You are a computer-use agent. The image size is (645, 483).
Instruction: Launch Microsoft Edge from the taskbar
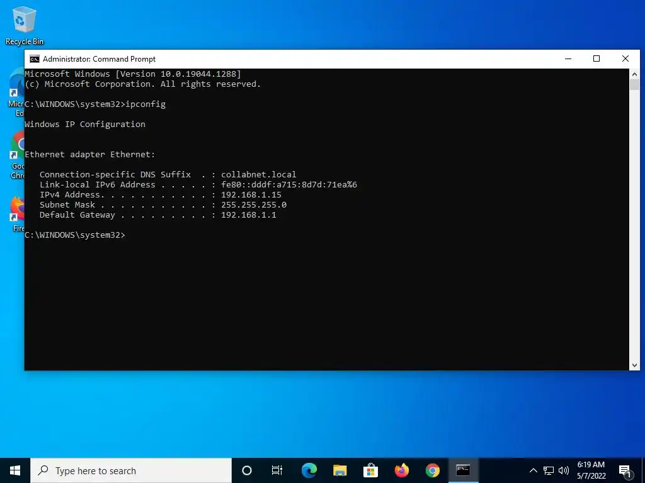309,470
